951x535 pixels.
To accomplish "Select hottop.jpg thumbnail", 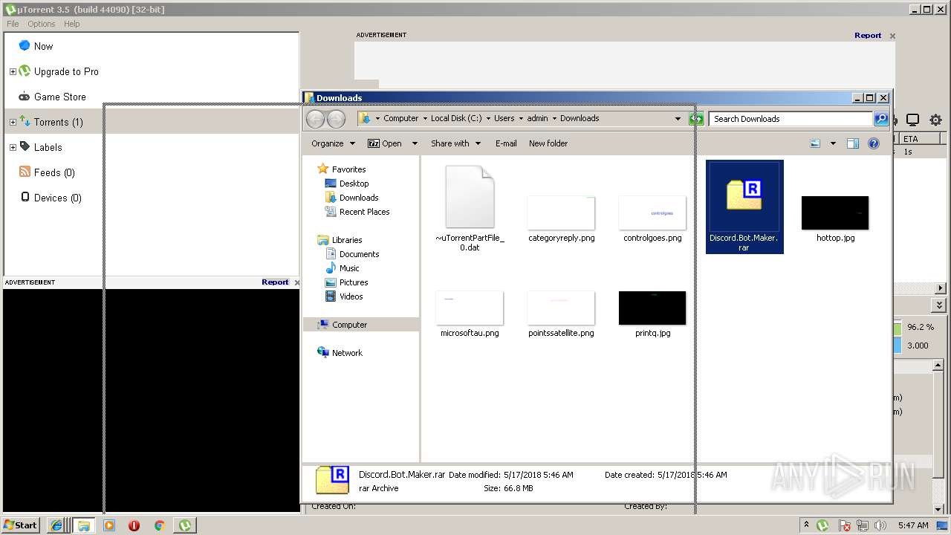I will point(835,218).
